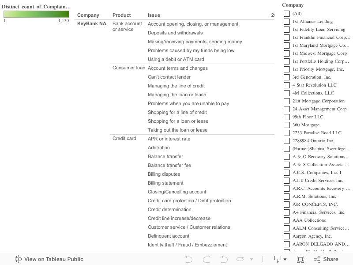Click the Redo arrow icon
The image size is (353, 265).
point(207,259)
